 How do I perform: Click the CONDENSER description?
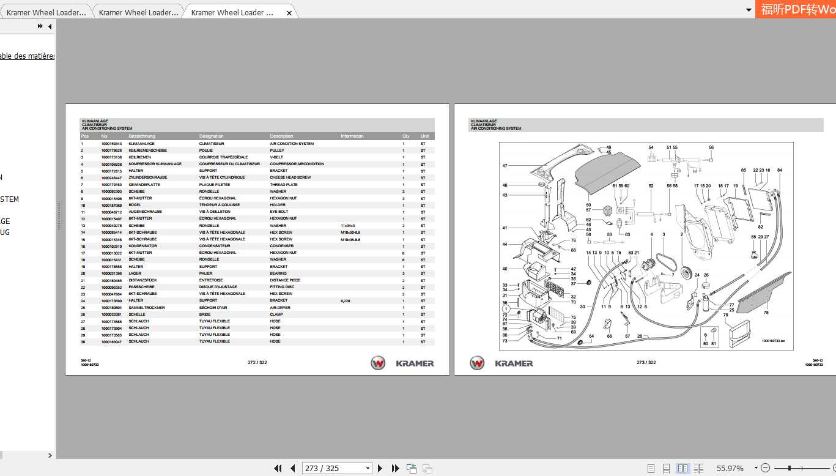pyautogui.click(x=282, y=246)
